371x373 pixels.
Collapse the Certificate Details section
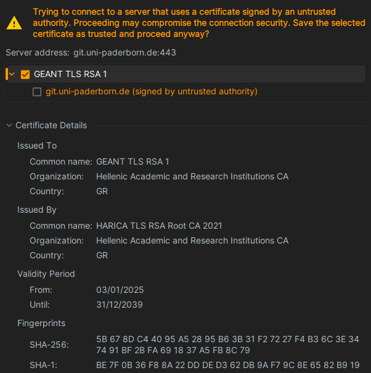click(x=9, y=125)
